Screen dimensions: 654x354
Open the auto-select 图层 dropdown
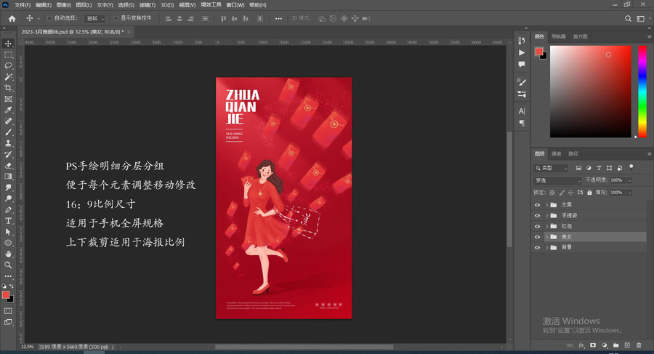click(x=95, y=18)
